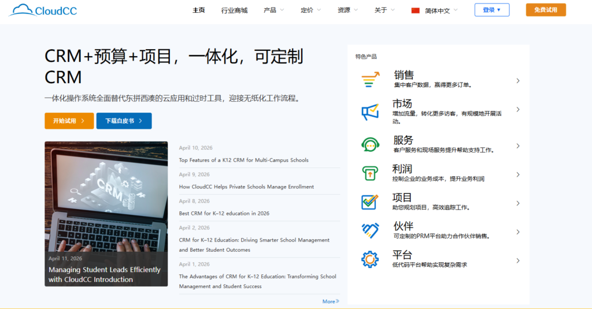Click the 开始试用 button
Screen dimensions: 592x309
[x=69, y=121]
